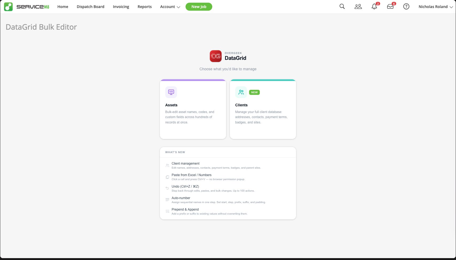456x260 pixels.
Task: Click the Undo arrow icon
Action: tap(167, 188)
